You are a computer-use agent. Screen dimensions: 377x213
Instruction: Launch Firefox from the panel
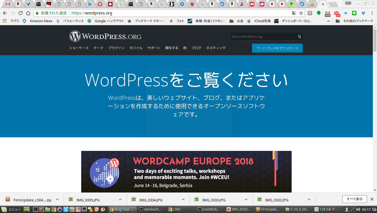42,209
